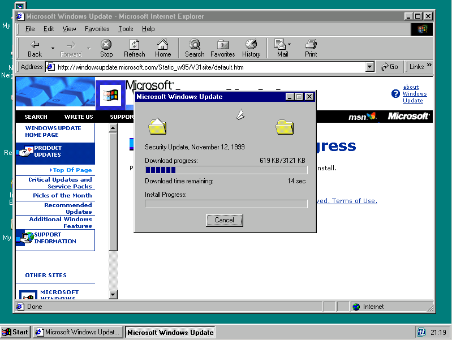Click the Download progress bar

(226, 170)
